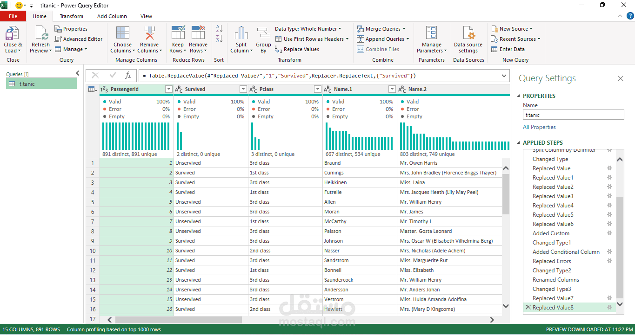Click the Enter Data icon
Viewport: 635px width, 335px height.
point(494,49)
